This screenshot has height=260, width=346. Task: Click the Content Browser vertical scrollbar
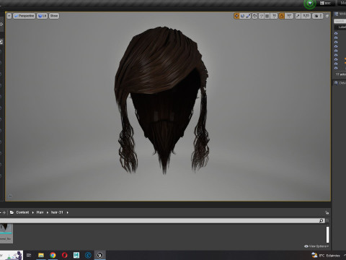[327, 234]
